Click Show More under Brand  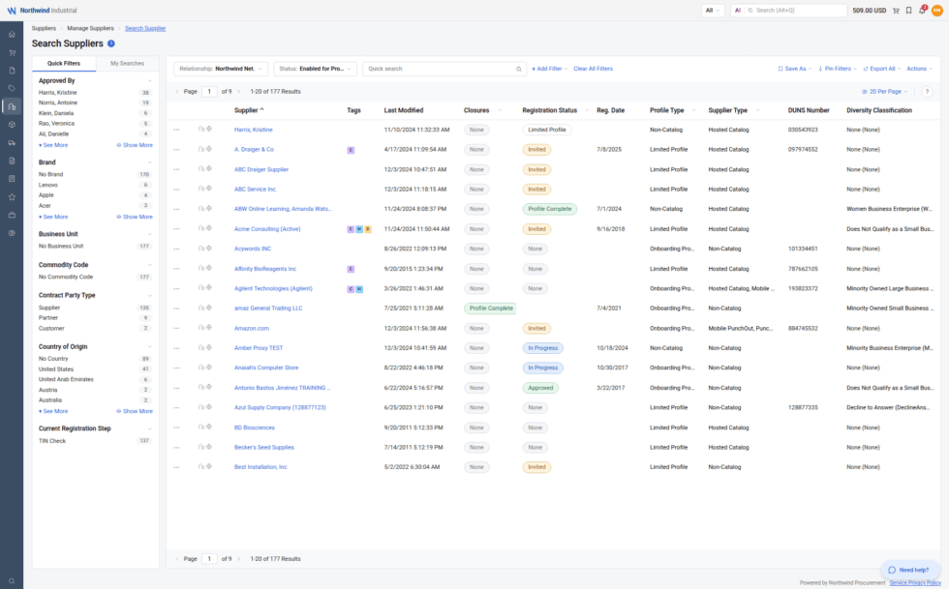[x=135, y=217]
